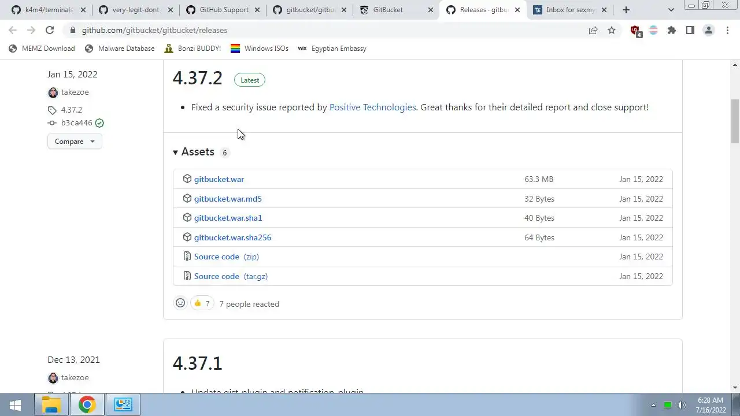Reload the current page
This screenshot has width=740, height=416.
click(x=50, y=30)
